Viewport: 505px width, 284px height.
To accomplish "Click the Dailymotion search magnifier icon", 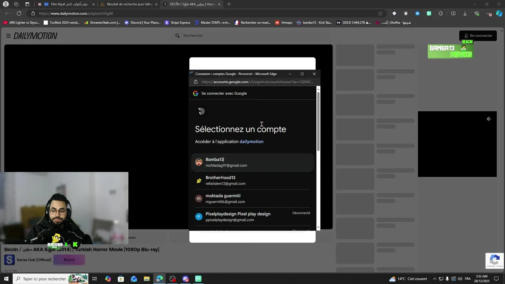I will [178, 35].
